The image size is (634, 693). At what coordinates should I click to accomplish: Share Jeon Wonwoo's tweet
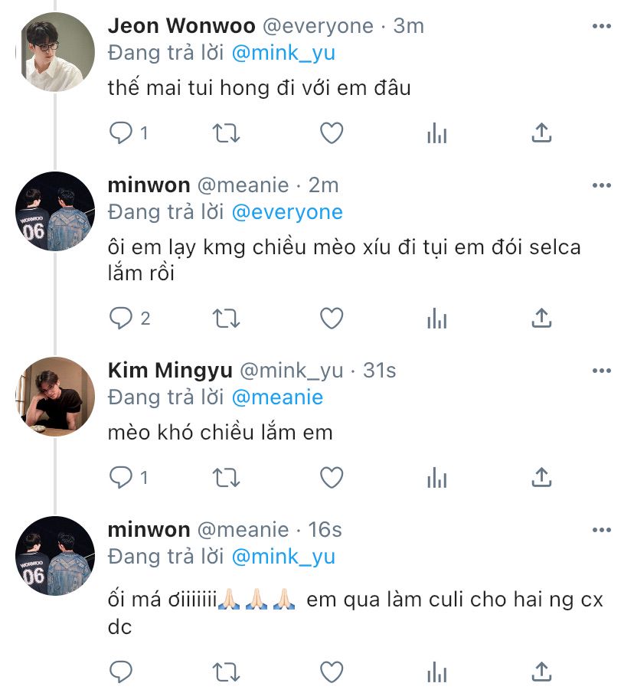[x=541, y=133]
